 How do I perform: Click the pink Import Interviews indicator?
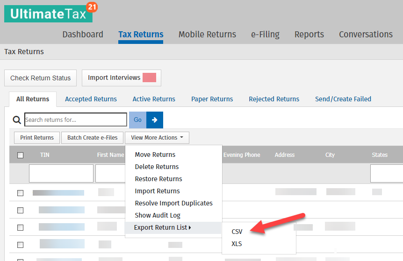tap(149, 78)
